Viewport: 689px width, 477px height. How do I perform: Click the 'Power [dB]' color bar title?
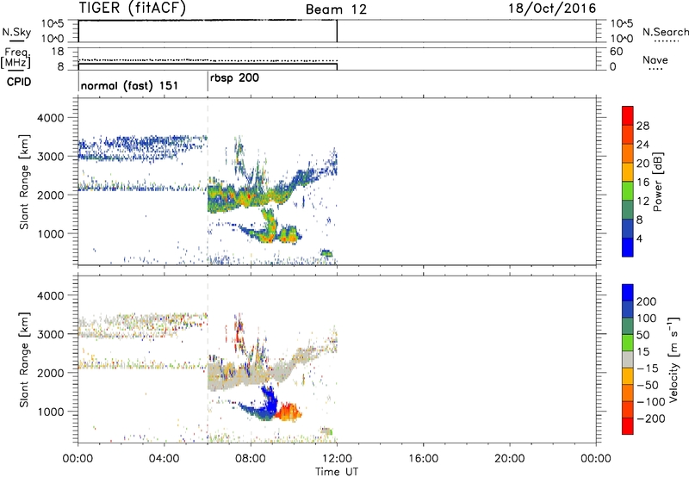[658, 182]
